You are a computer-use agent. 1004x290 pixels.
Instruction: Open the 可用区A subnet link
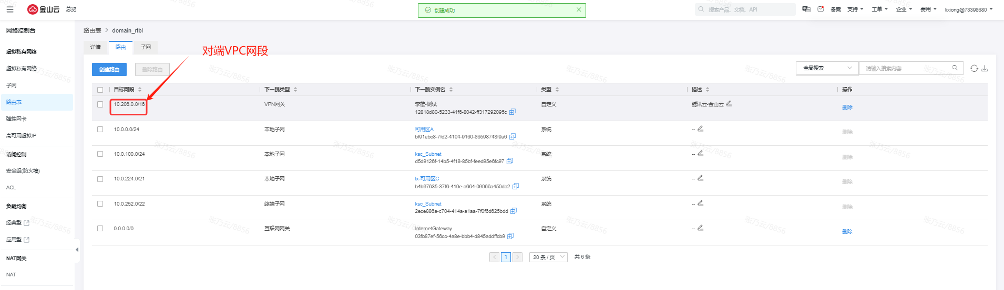click(424, 129)
